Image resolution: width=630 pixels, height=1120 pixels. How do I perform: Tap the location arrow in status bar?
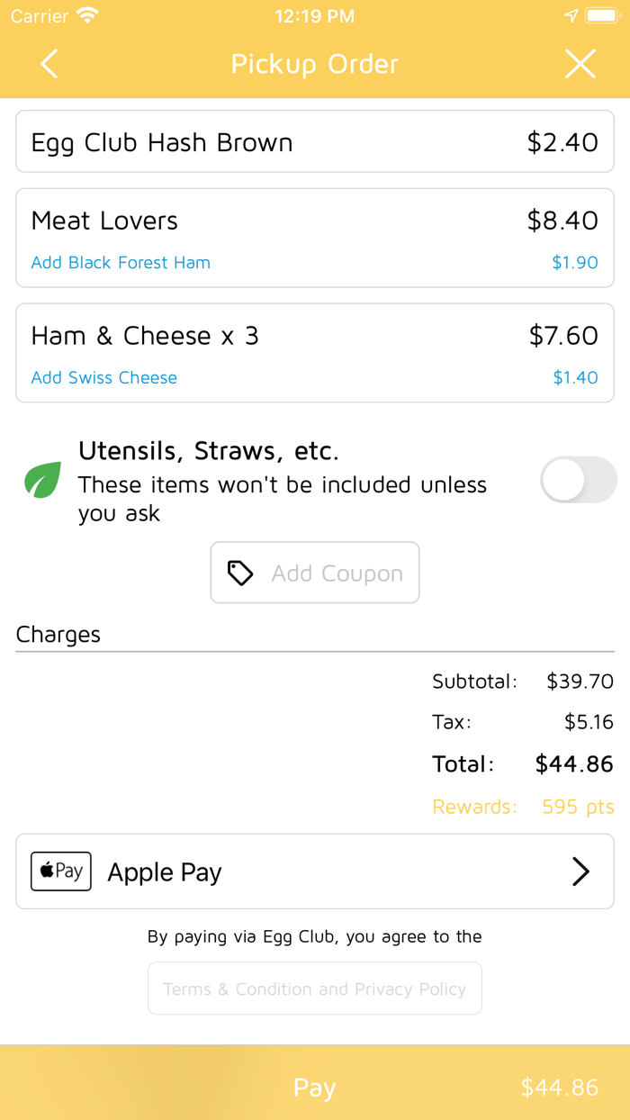coord(571,16)
